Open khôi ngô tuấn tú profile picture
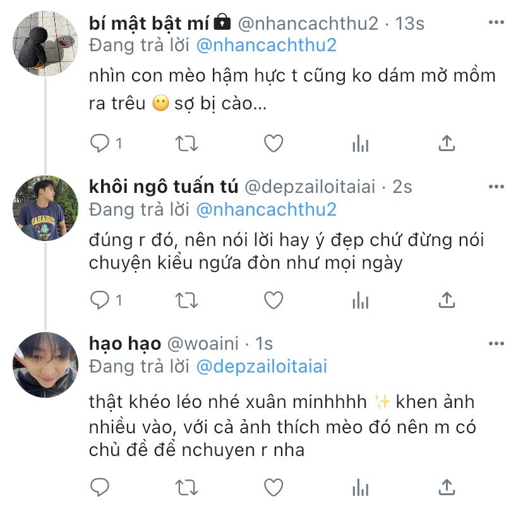Image resolution: width=523 pixels, height=506 pixels. click(x=45, y=208)
